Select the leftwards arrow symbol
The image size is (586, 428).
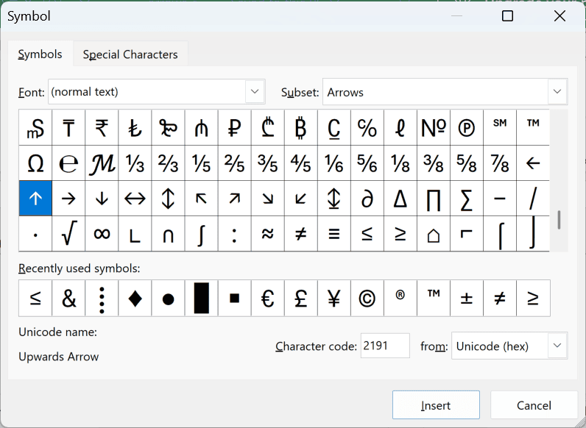tap(533, 163)
